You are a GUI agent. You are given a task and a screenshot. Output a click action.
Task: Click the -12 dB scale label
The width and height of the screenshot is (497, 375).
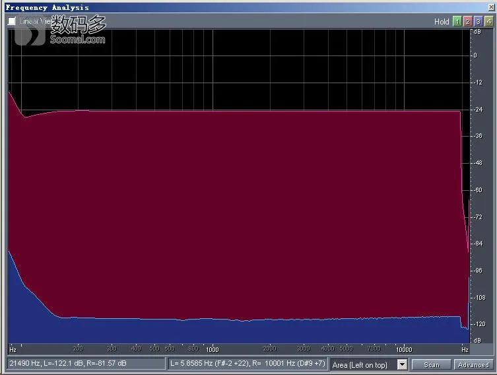pyautogui.click(x=478, y=83)
